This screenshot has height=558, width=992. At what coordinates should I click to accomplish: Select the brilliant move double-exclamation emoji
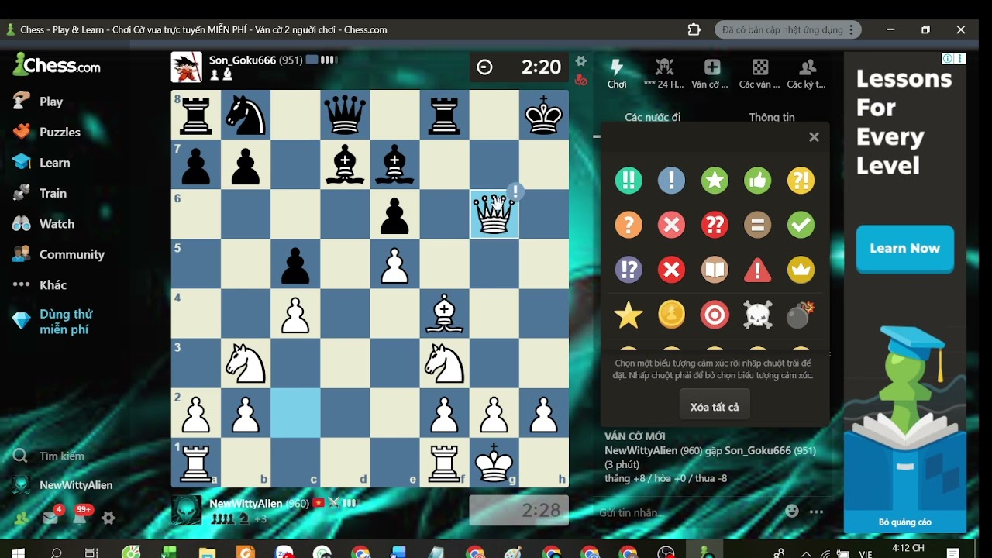click(x=629, y=180)
